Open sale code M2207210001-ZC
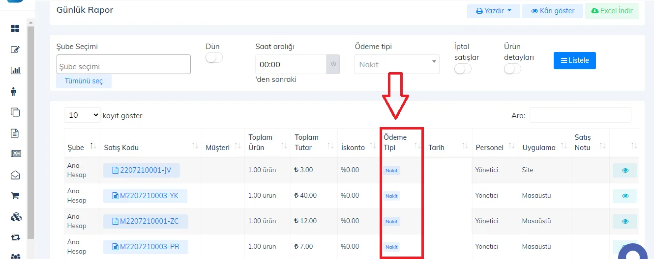The height and width of the screenshot is (259, 654). click(x=145, y=221)
